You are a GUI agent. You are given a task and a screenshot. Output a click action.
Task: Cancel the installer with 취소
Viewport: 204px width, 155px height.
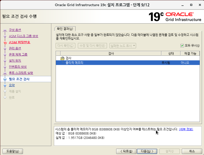click(x=192, y=151)
